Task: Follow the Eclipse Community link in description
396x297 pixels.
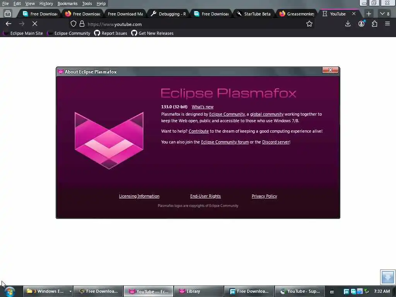Action: 227,114
